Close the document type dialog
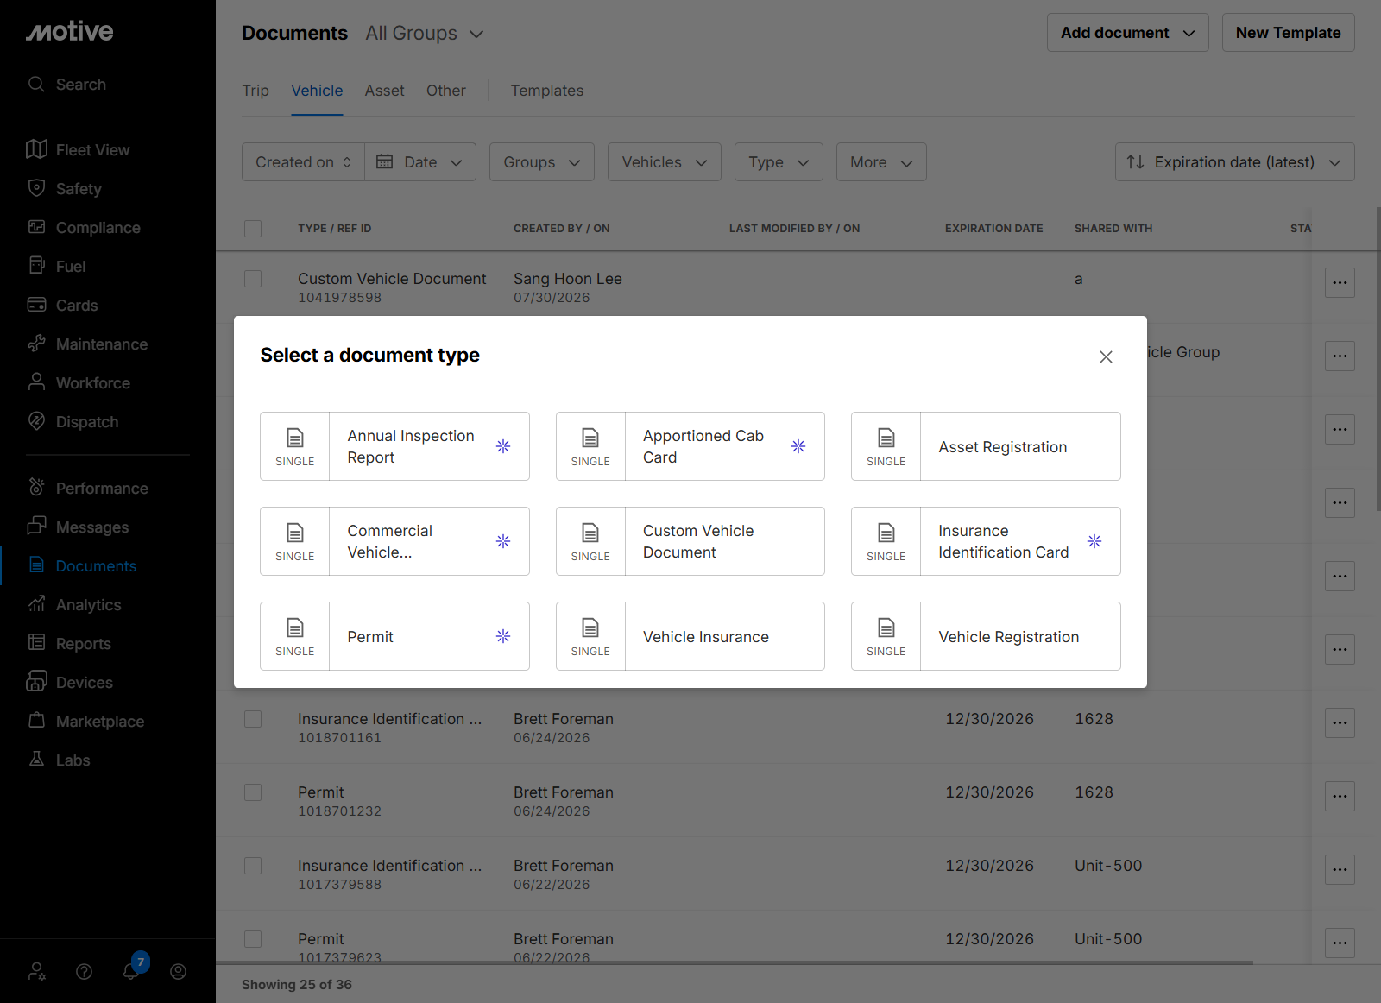The image size is (1381, 1003). pos(1106,356)
